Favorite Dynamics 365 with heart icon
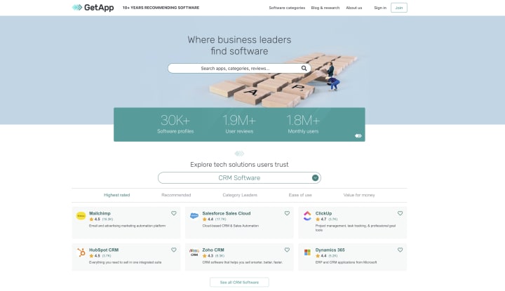The image size is (505, 291). [400, 250]
